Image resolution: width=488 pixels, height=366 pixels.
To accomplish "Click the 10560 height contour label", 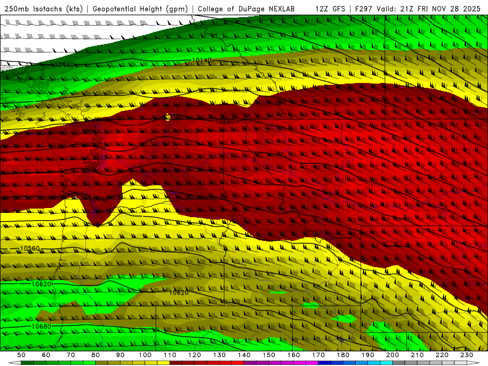I will pos(30,248).
